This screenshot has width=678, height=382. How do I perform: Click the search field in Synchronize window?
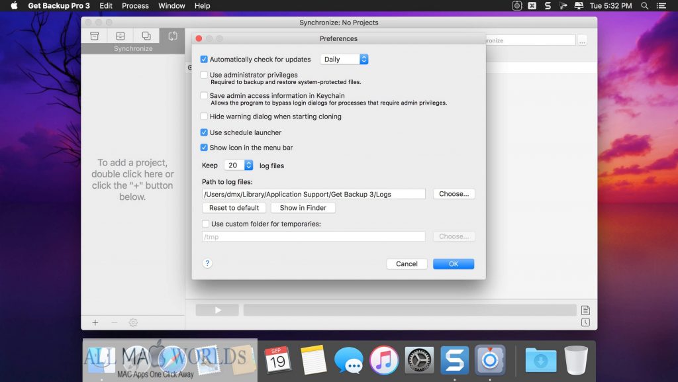pyautogui.click(x=530, y=40)
